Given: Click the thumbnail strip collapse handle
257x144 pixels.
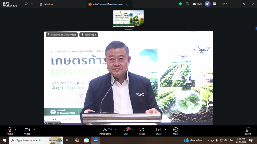Looking at the screenshot, I should pos(128,29).
